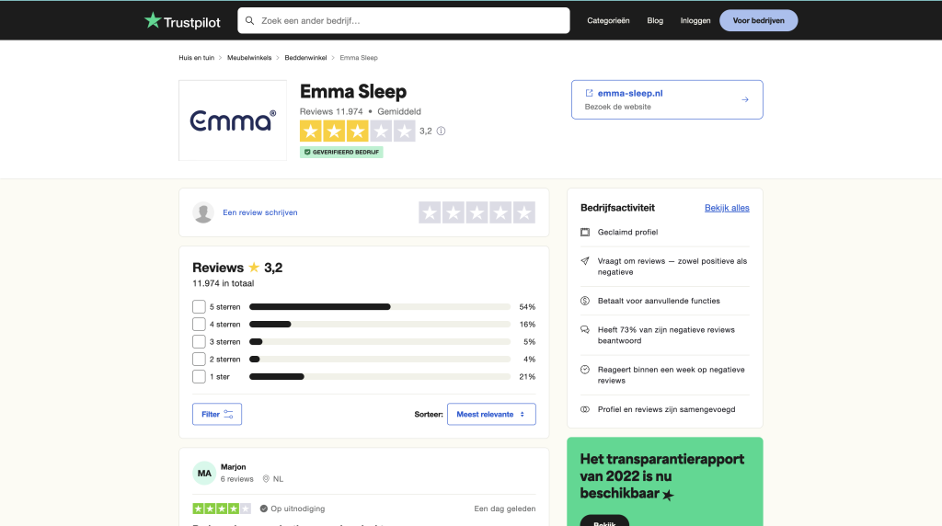Select the first star in the review rating

[430, 212]
